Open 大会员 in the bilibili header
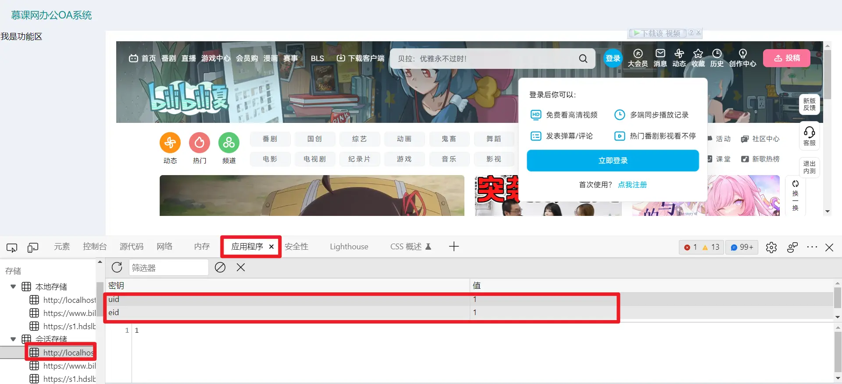The height and width of the screenshot is (384, 842). (x=638, y=58)
